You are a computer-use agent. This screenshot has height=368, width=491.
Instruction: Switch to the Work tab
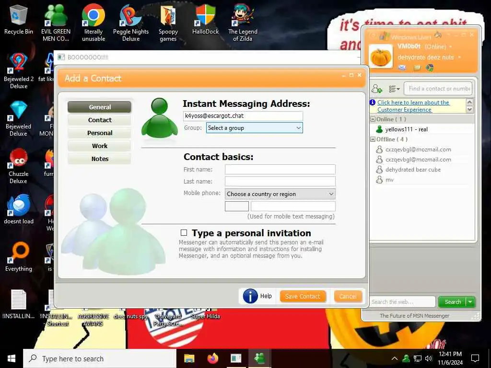[100, 146]
